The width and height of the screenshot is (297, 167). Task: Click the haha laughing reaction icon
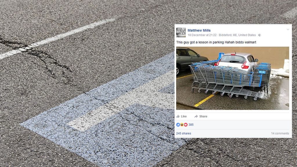pos(182,125)
